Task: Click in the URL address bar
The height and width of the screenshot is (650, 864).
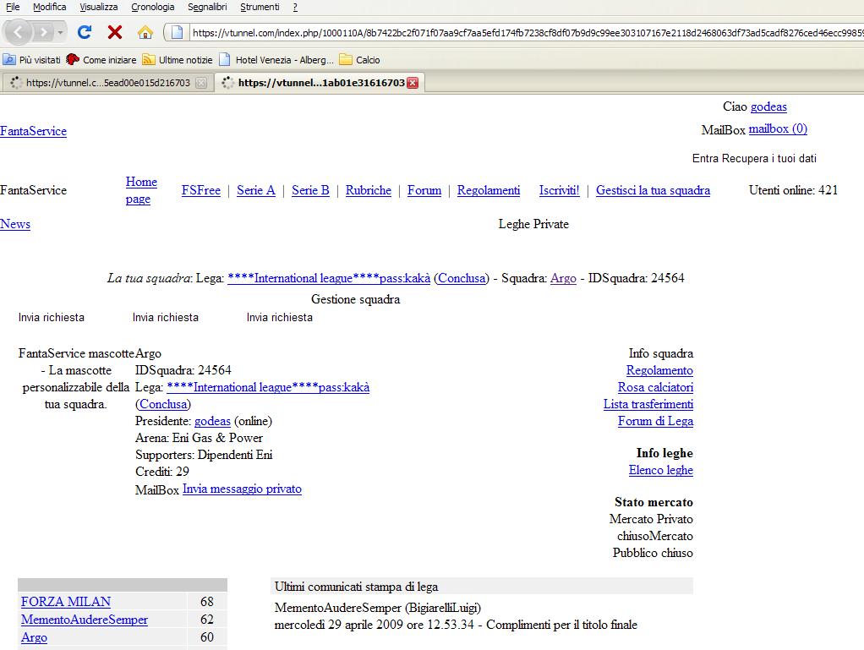Action: [x=507, y=32]
